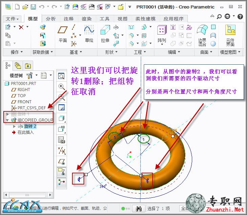Save the model with the floppy disk icon

[33, 7]
